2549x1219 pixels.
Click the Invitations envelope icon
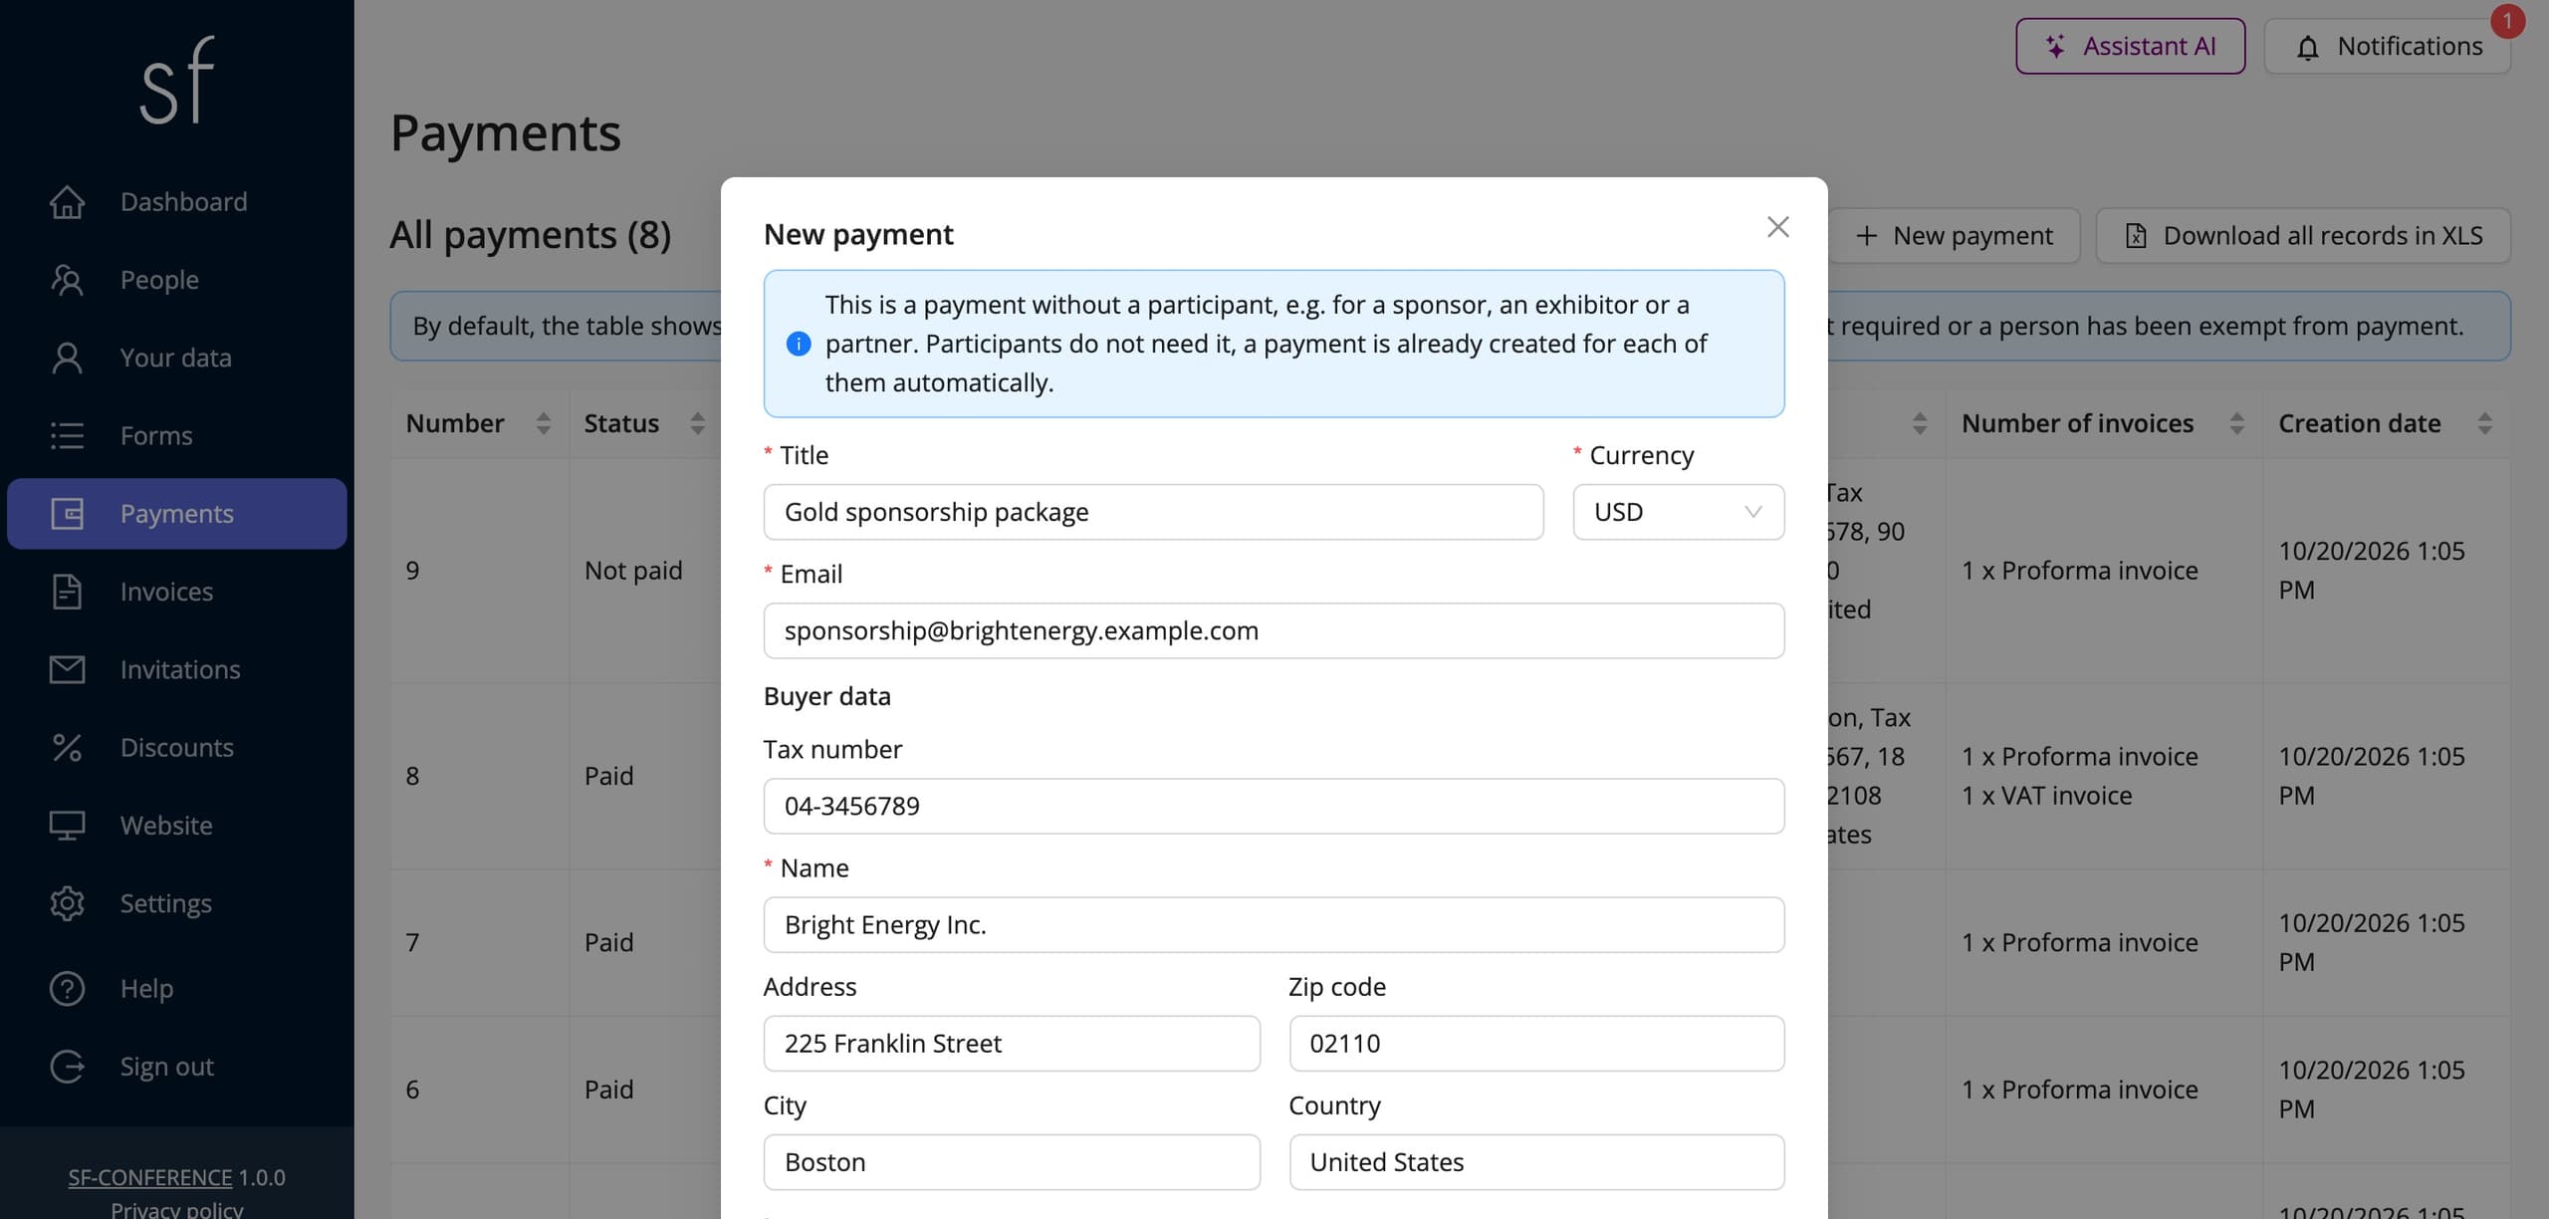67,669
